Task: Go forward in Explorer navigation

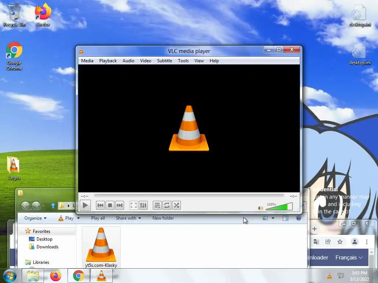Action: tap(36, 206)
